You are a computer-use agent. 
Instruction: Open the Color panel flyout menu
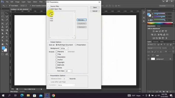click(x=173, y=11)
